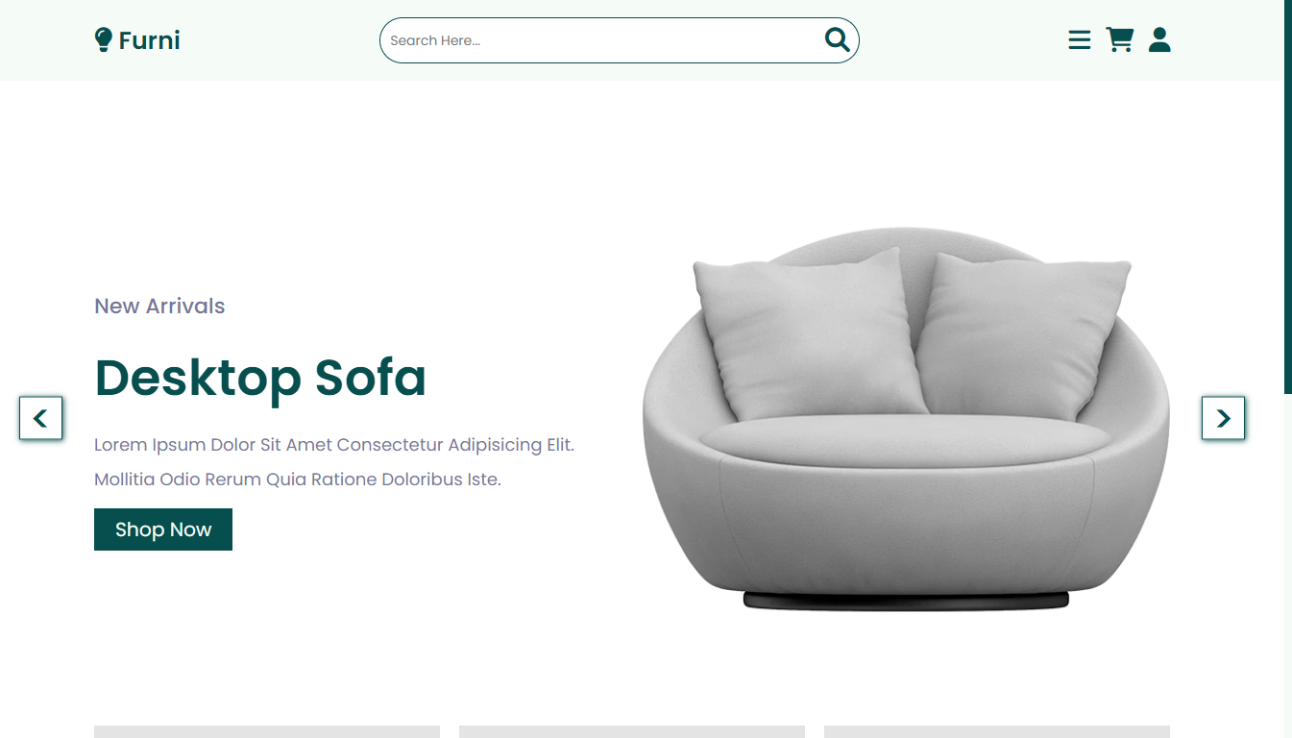The width and height of the screenshot is (1292, 738).
Task: Open the Furni brand name link
Action: pyautogui.click(x=149, y=40)
